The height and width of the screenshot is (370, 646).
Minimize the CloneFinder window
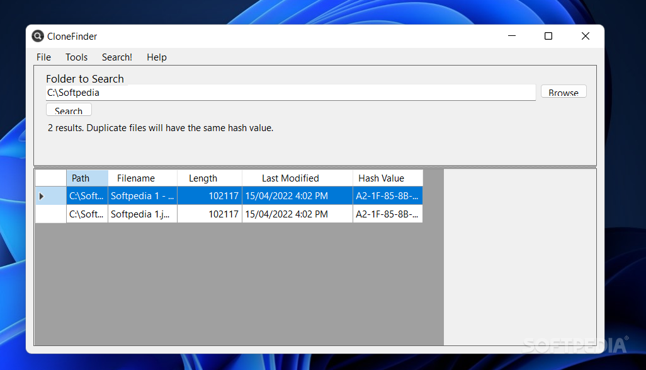pos(512,36)
